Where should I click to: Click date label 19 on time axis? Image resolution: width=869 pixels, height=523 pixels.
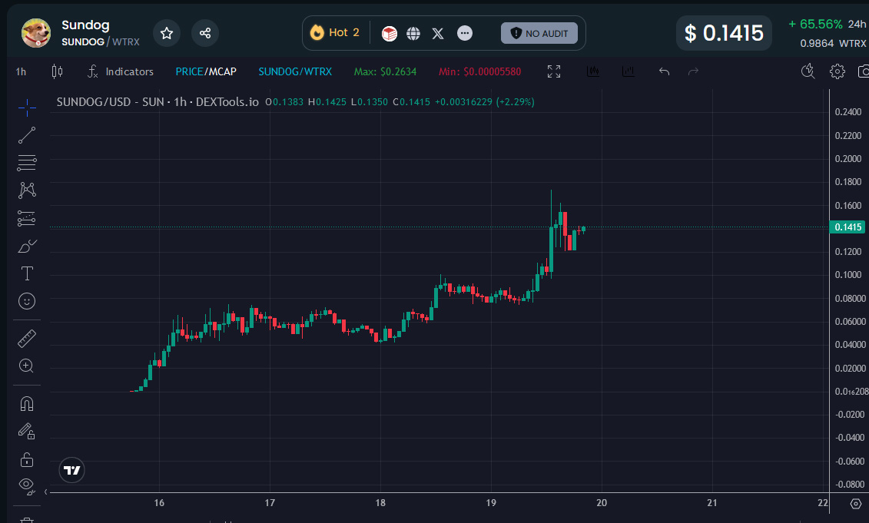coord(491,503)
